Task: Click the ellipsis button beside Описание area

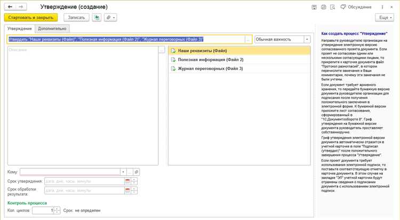Action: pyautogui.click(x=162, y=50)
